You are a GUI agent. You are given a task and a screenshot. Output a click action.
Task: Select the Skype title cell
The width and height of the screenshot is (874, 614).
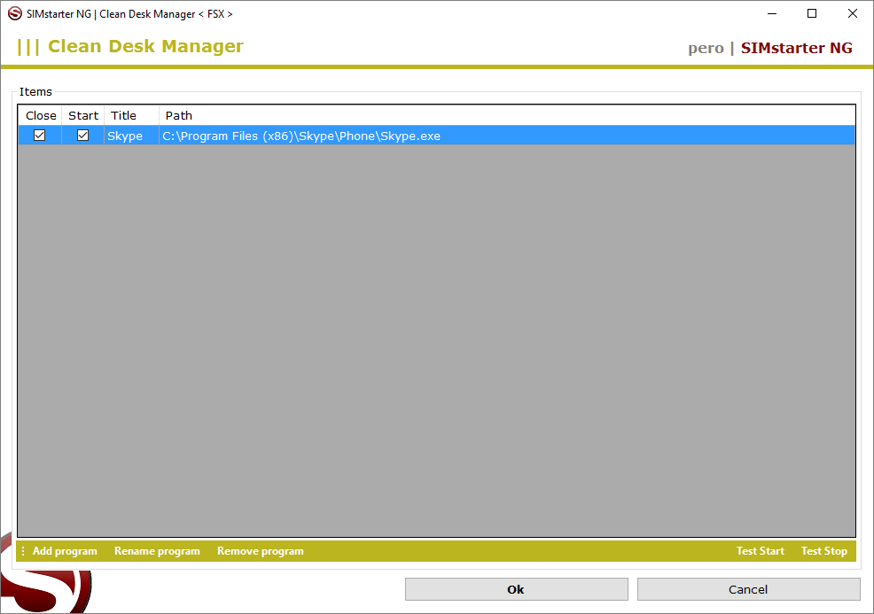tap(125, 136)
